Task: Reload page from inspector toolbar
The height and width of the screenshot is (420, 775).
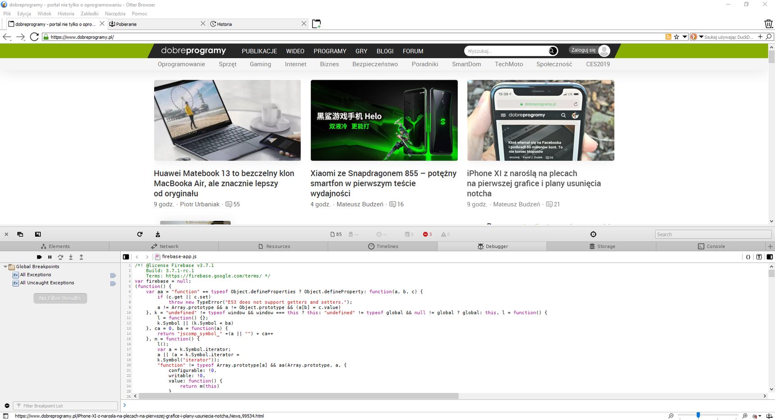Action: (140, 234)
